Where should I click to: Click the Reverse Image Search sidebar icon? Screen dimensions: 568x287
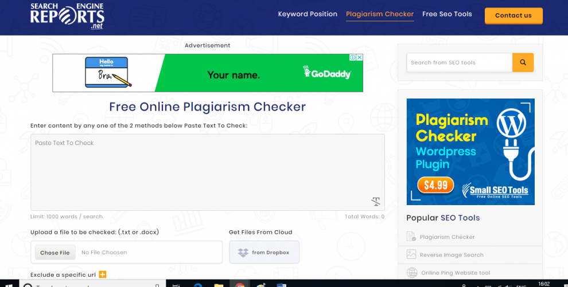[411, 255]
